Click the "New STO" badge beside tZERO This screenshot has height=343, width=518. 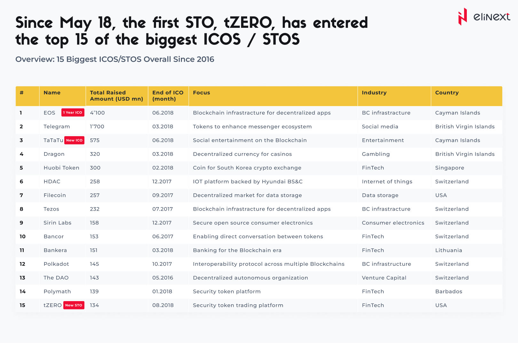tap(74, 305)
